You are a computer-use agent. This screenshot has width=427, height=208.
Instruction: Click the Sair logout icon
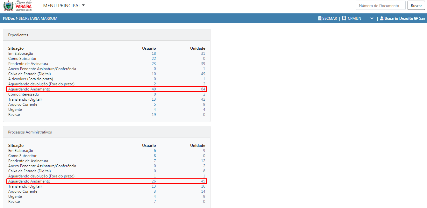(x=416, y=18)
